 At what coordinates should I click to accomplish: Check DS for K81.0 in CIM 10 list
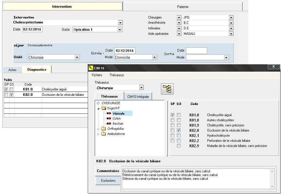(179, 115)
